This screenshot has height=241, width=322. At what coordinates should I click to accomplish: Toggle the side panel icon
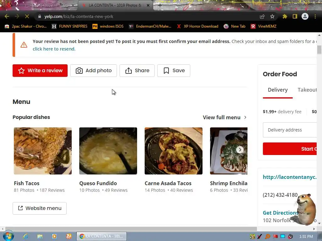[295, 16]
